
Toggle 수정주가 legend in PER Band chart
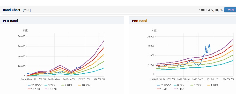[35, 85]
